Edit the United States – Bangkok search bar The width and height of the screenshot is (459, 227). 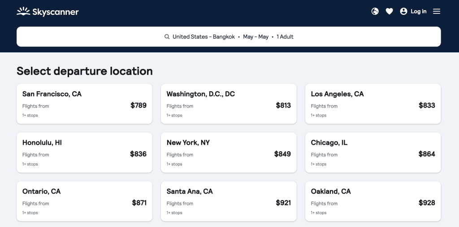229,37
